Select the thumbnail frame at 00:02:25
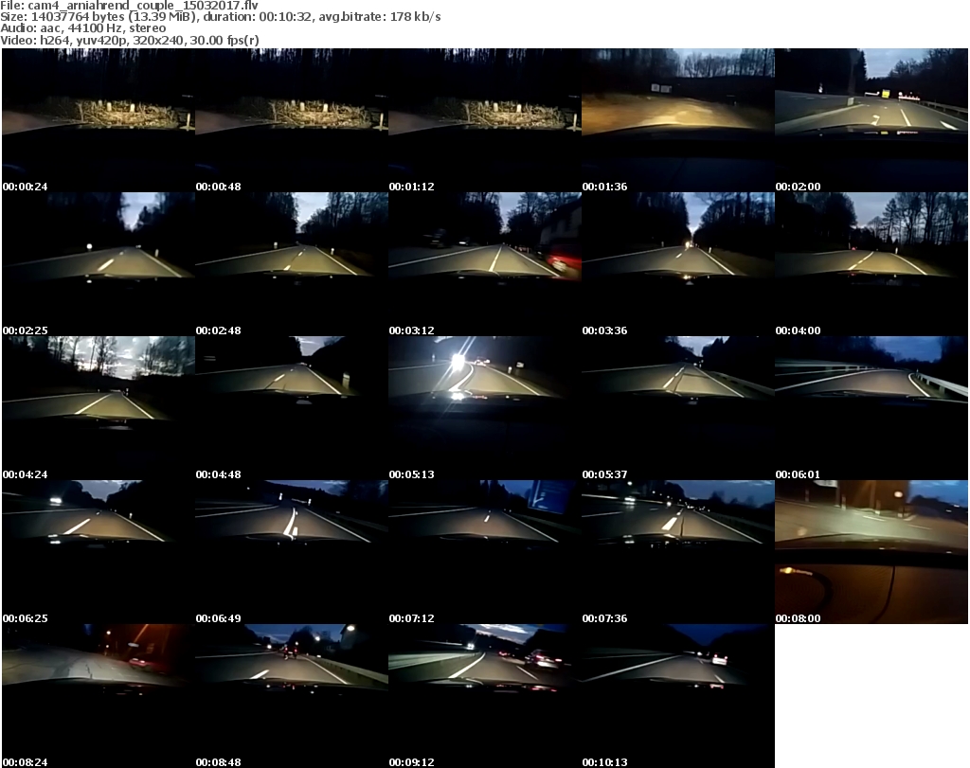The height and width of the screenshot is (768, 970). point(99,264)
